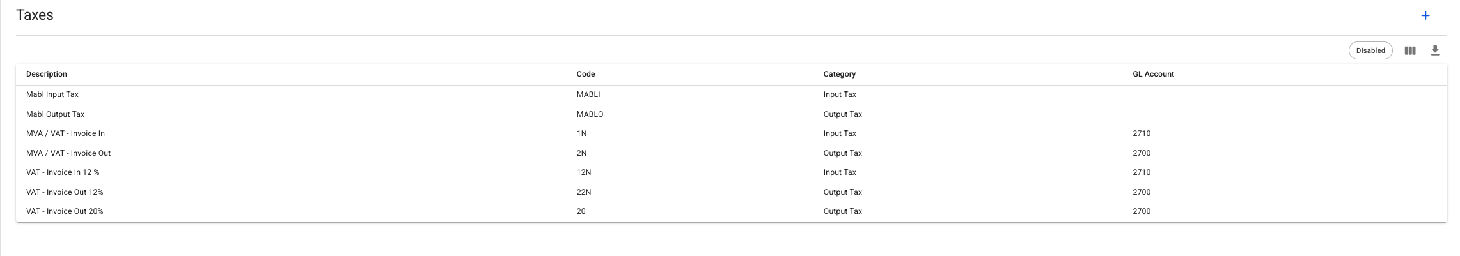Open VAT - Invoice Out 12% row

point(65,192)
